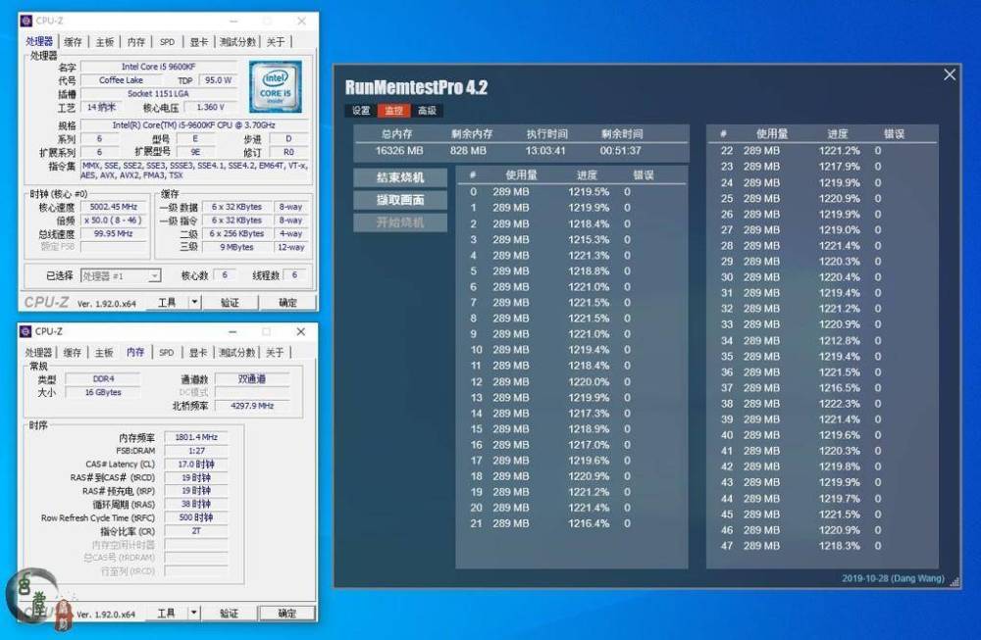Click the Coffee Lake codename field
The height and width of the screenshot is (640, 981).
pos(121,80)
